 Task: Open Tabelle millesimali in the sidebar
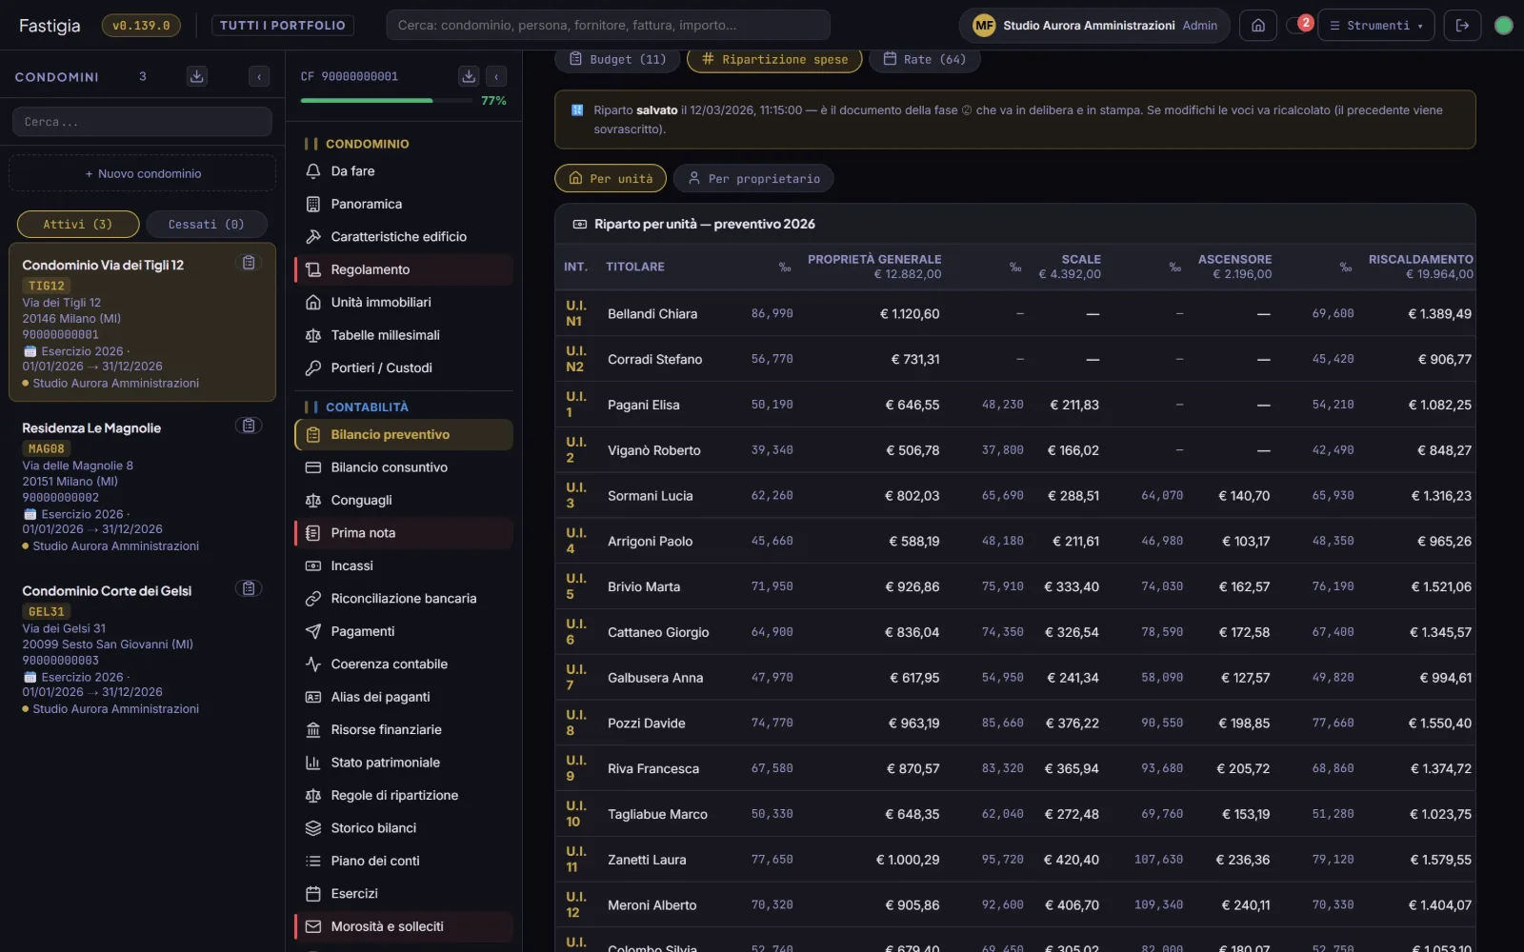tap(404, 335)
